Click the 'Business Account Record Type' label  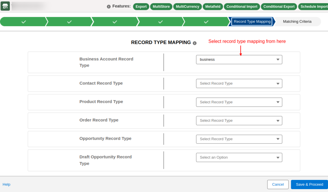coord(106,62)
